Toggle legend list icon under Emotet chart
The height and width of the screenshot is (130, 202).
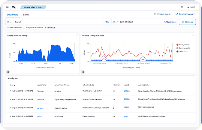[x=8, y=72]
